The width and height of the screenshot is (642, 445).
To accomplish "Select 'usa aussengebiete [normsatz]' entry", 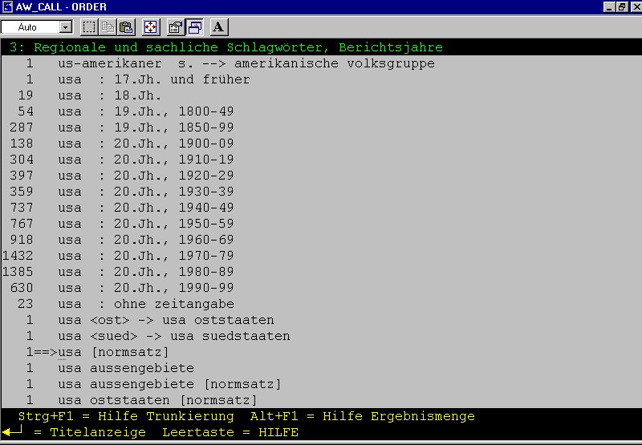I will (169, 384).
